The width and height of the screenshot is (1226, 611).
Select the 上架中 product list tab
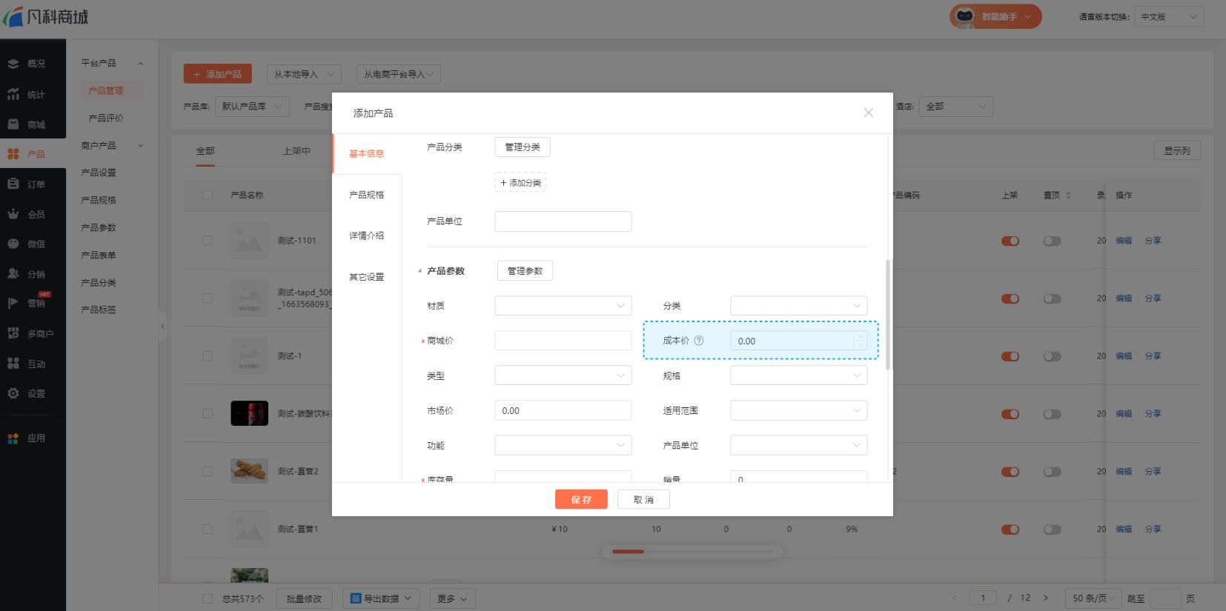tap(296, 151)
